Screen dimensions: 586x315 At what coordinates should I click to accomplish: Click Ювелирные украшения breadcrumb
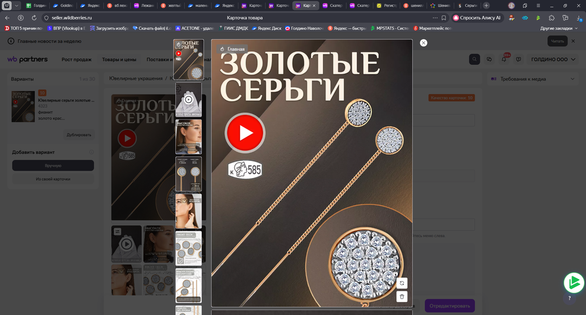tap(136, 78)
